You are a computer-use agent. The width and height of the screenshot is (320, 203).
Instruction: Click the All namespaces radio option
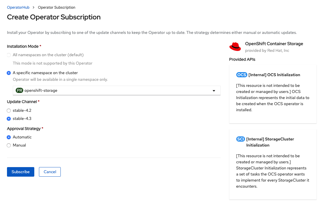point(9,55)
